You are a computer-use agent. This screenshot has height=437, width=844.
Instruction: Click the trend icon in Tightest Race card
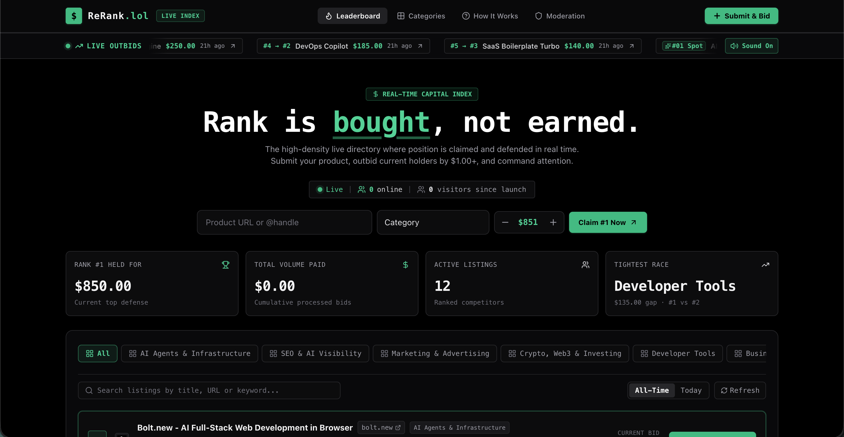765,264
